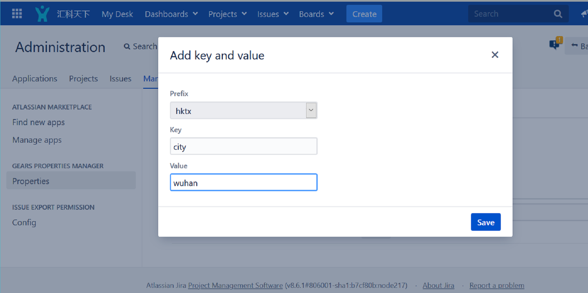Switch to the Projects admin tab

83,78
